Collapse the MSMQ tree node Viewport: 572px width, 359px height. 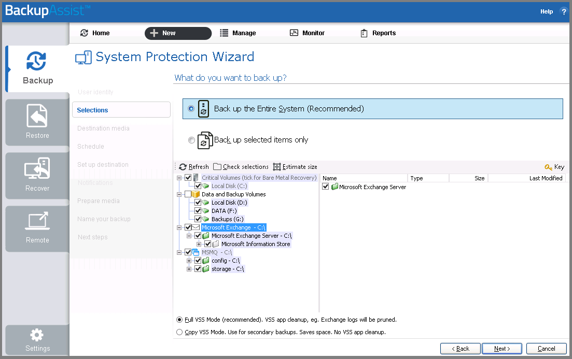click(179, 253)
